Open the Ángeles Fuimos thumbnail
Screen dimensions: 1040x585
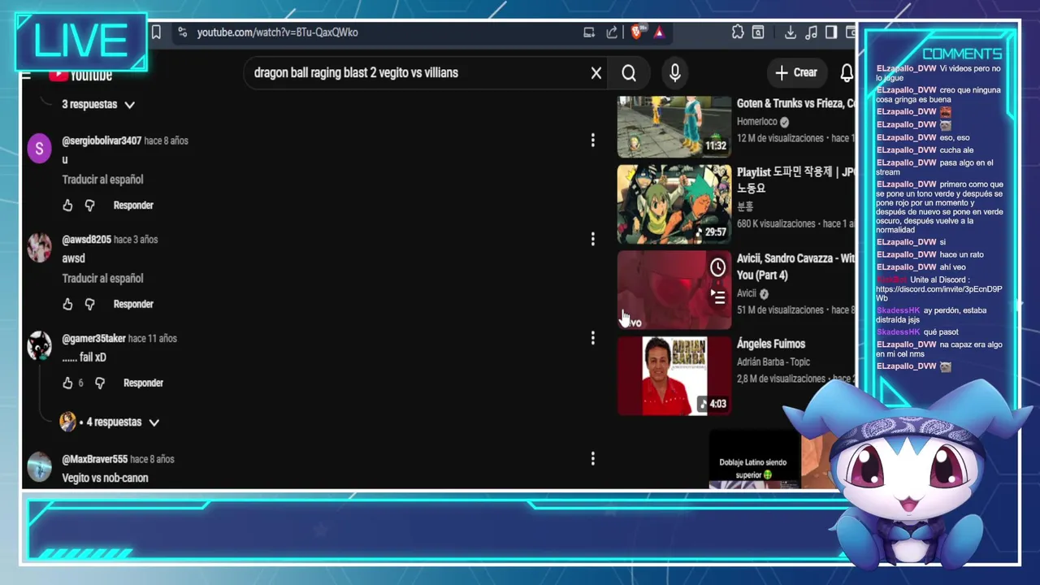pos(674,376)
